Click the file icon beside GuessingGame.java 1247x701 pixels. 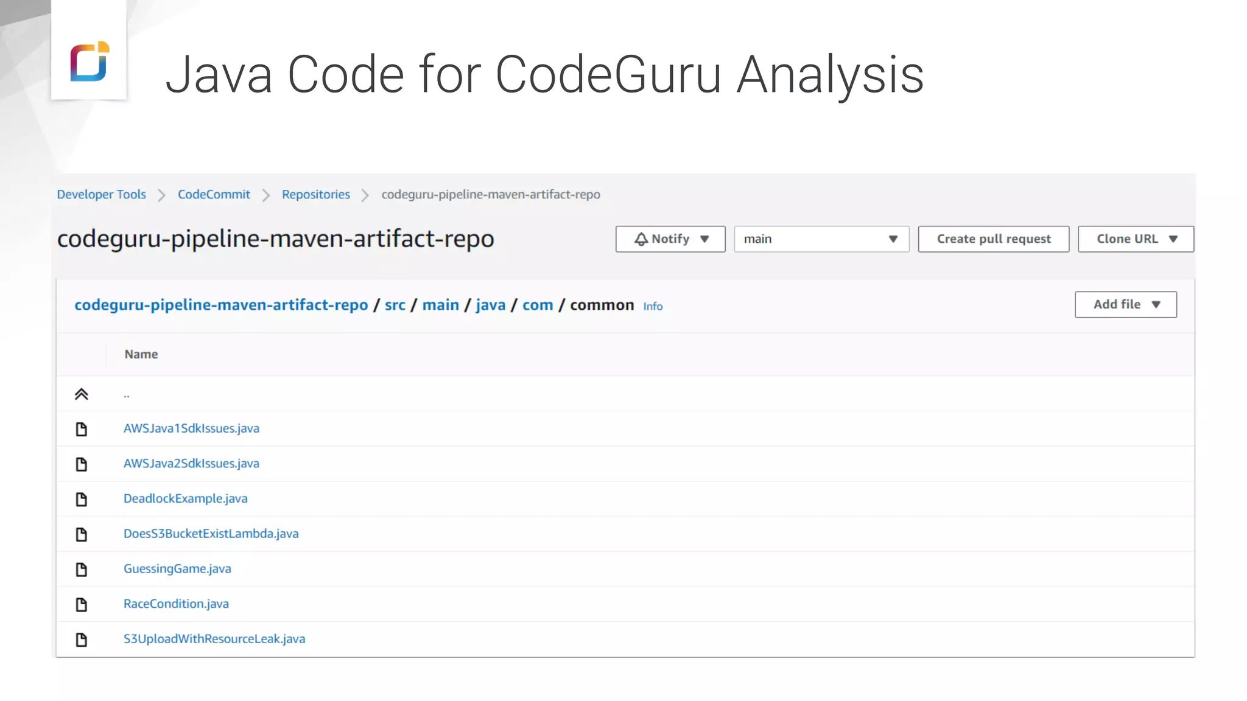coord(81,570)
